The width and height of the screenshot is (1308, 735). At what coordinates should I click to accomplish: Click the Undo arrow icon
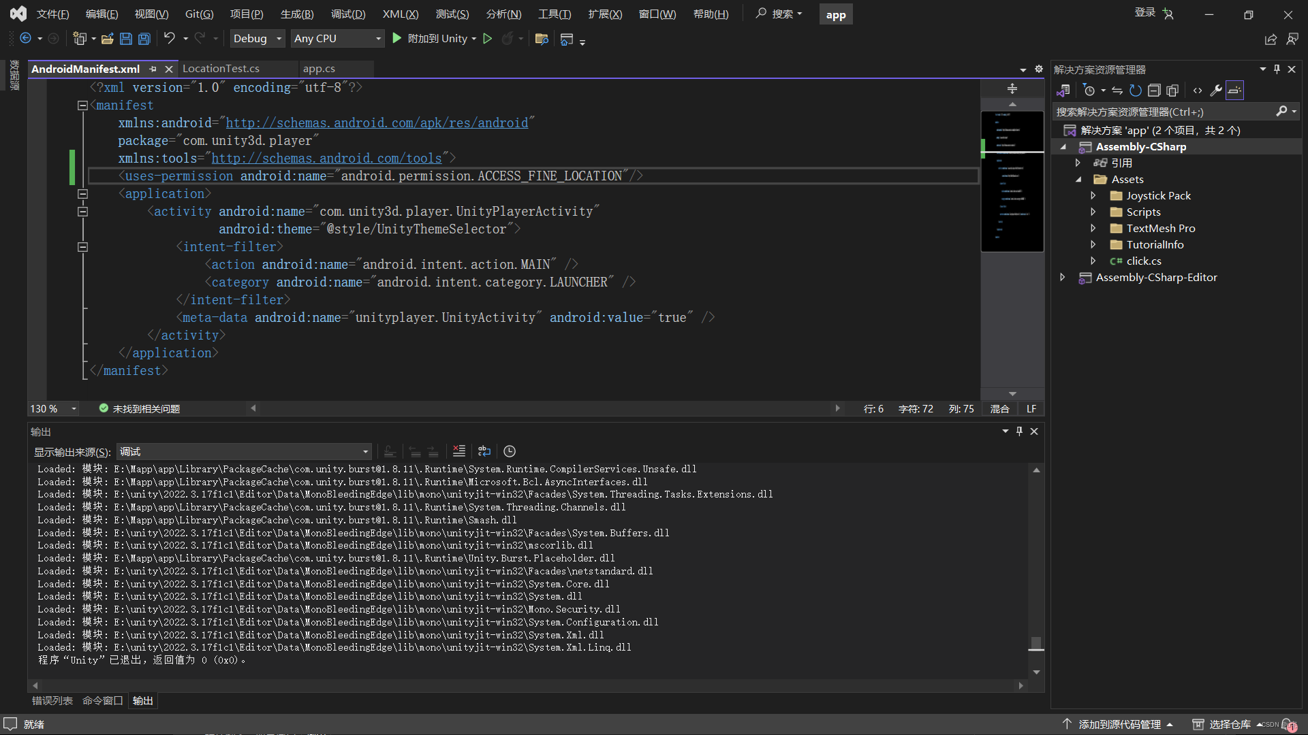[169, 39]
